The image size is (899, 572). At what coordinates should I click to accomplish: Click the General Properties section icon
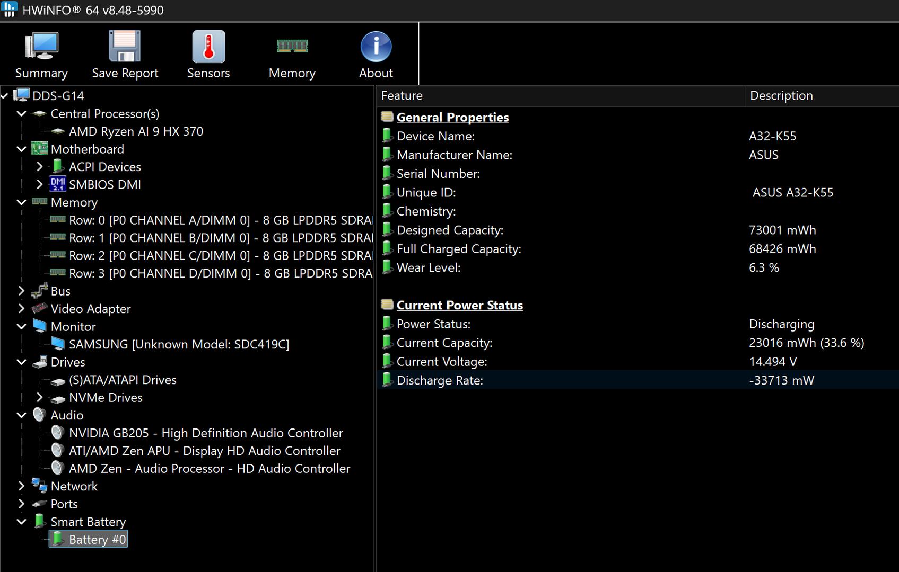pos(387,117)
